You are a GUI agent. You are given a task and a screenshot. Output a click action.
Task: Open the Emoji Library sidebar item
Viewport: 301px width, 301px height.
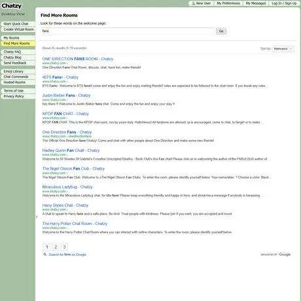[18, 71]
